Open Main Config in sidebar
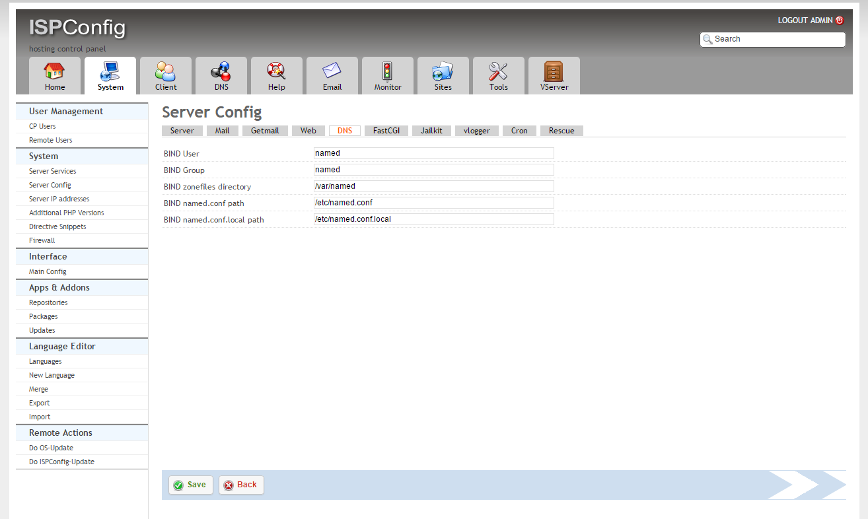 [x=48, y=271]
